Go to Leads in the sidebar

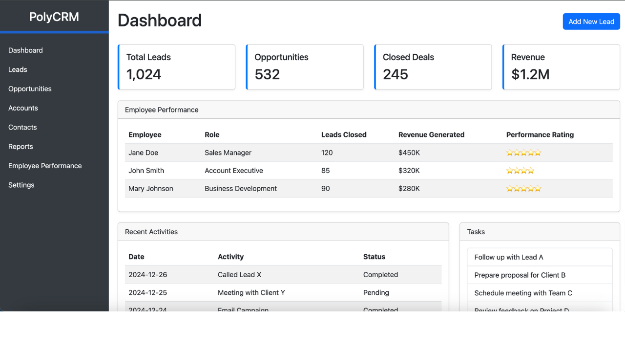pos(18,69)
